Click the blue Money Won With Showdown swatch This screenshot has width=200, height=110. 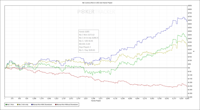coord(32,105)
